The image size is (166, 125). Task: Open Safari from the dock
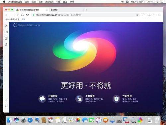(30, 120)
